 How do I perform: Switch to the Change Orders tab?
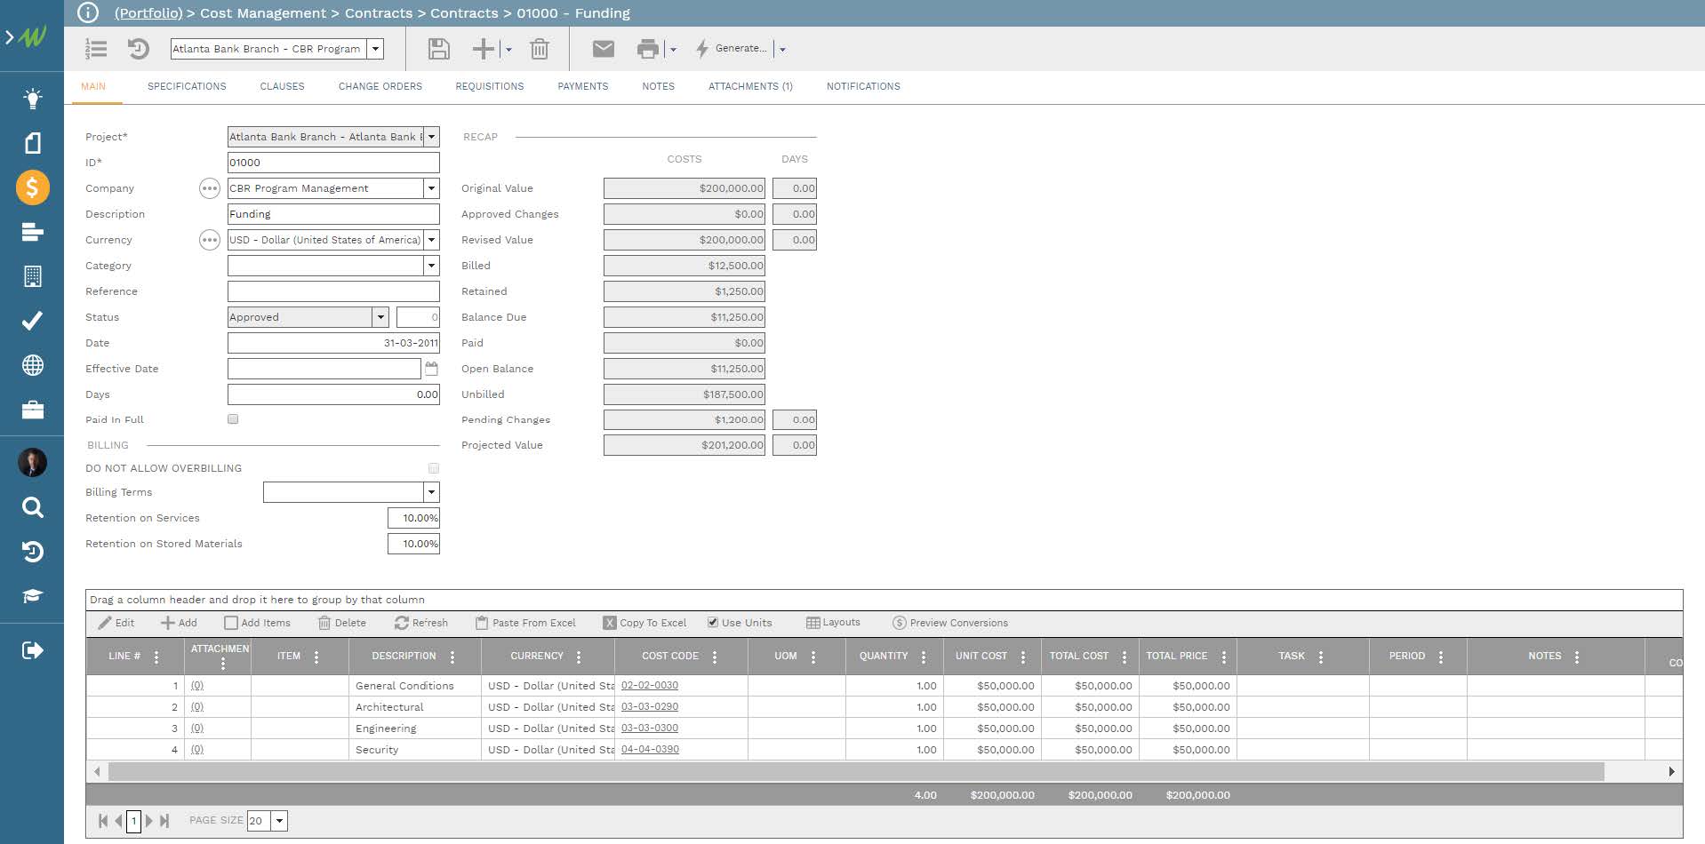point(380,86)
